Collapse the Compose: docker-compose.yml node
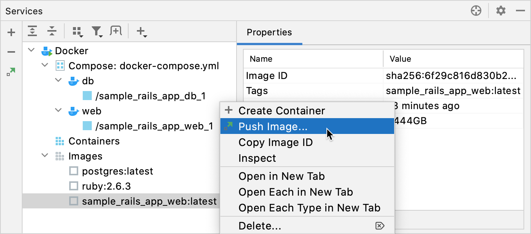Screen dimensions: 531x234 tap(45, 65)
